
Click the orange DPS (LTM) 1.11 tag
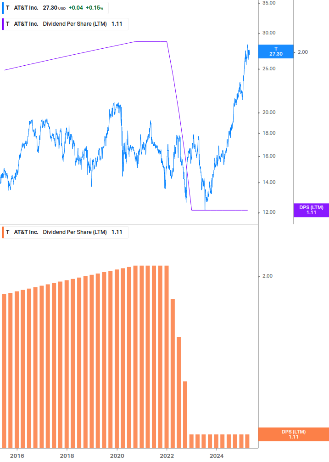pyautogui.click(x=293, y=434)
